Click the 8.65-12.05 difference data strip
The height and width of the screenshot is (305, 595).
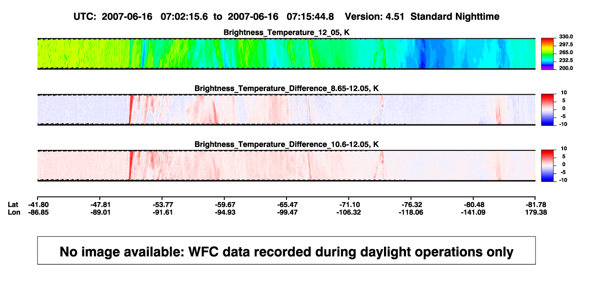(x=286, y=110)
